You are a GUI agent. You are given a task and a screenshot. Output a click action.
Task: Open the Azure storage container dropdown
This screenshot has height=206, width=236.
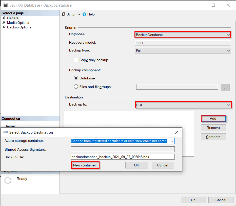[x=172, y=141]
